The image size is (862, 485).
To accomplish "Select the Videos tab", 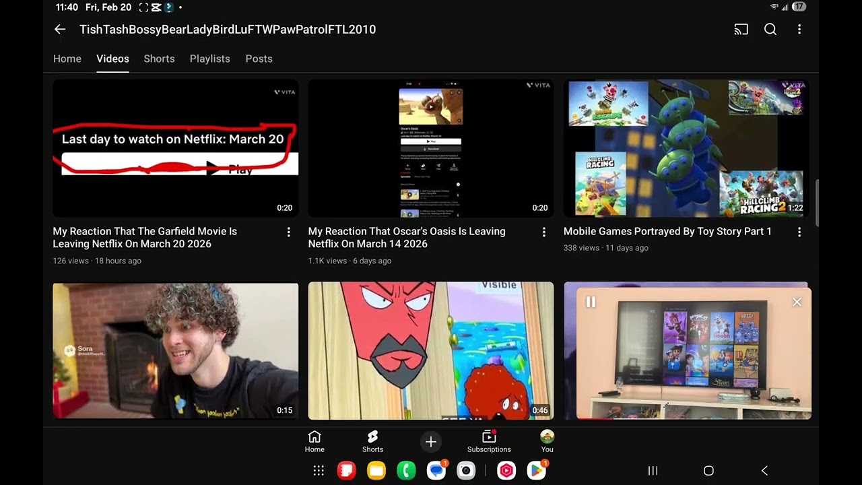I will 112,59.
